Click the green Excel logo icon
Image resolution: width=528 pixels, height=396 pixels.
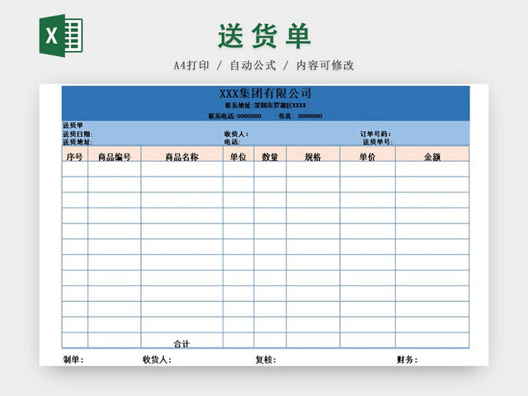(x=61, y=35)
